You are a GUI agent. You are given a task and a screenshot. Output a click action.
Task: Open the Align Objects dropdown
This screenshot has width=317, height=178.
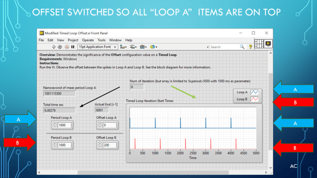coord(124,47)
